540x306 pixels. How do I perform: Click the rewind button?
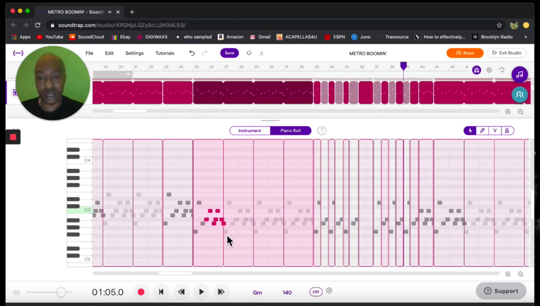tap(181, 292)
